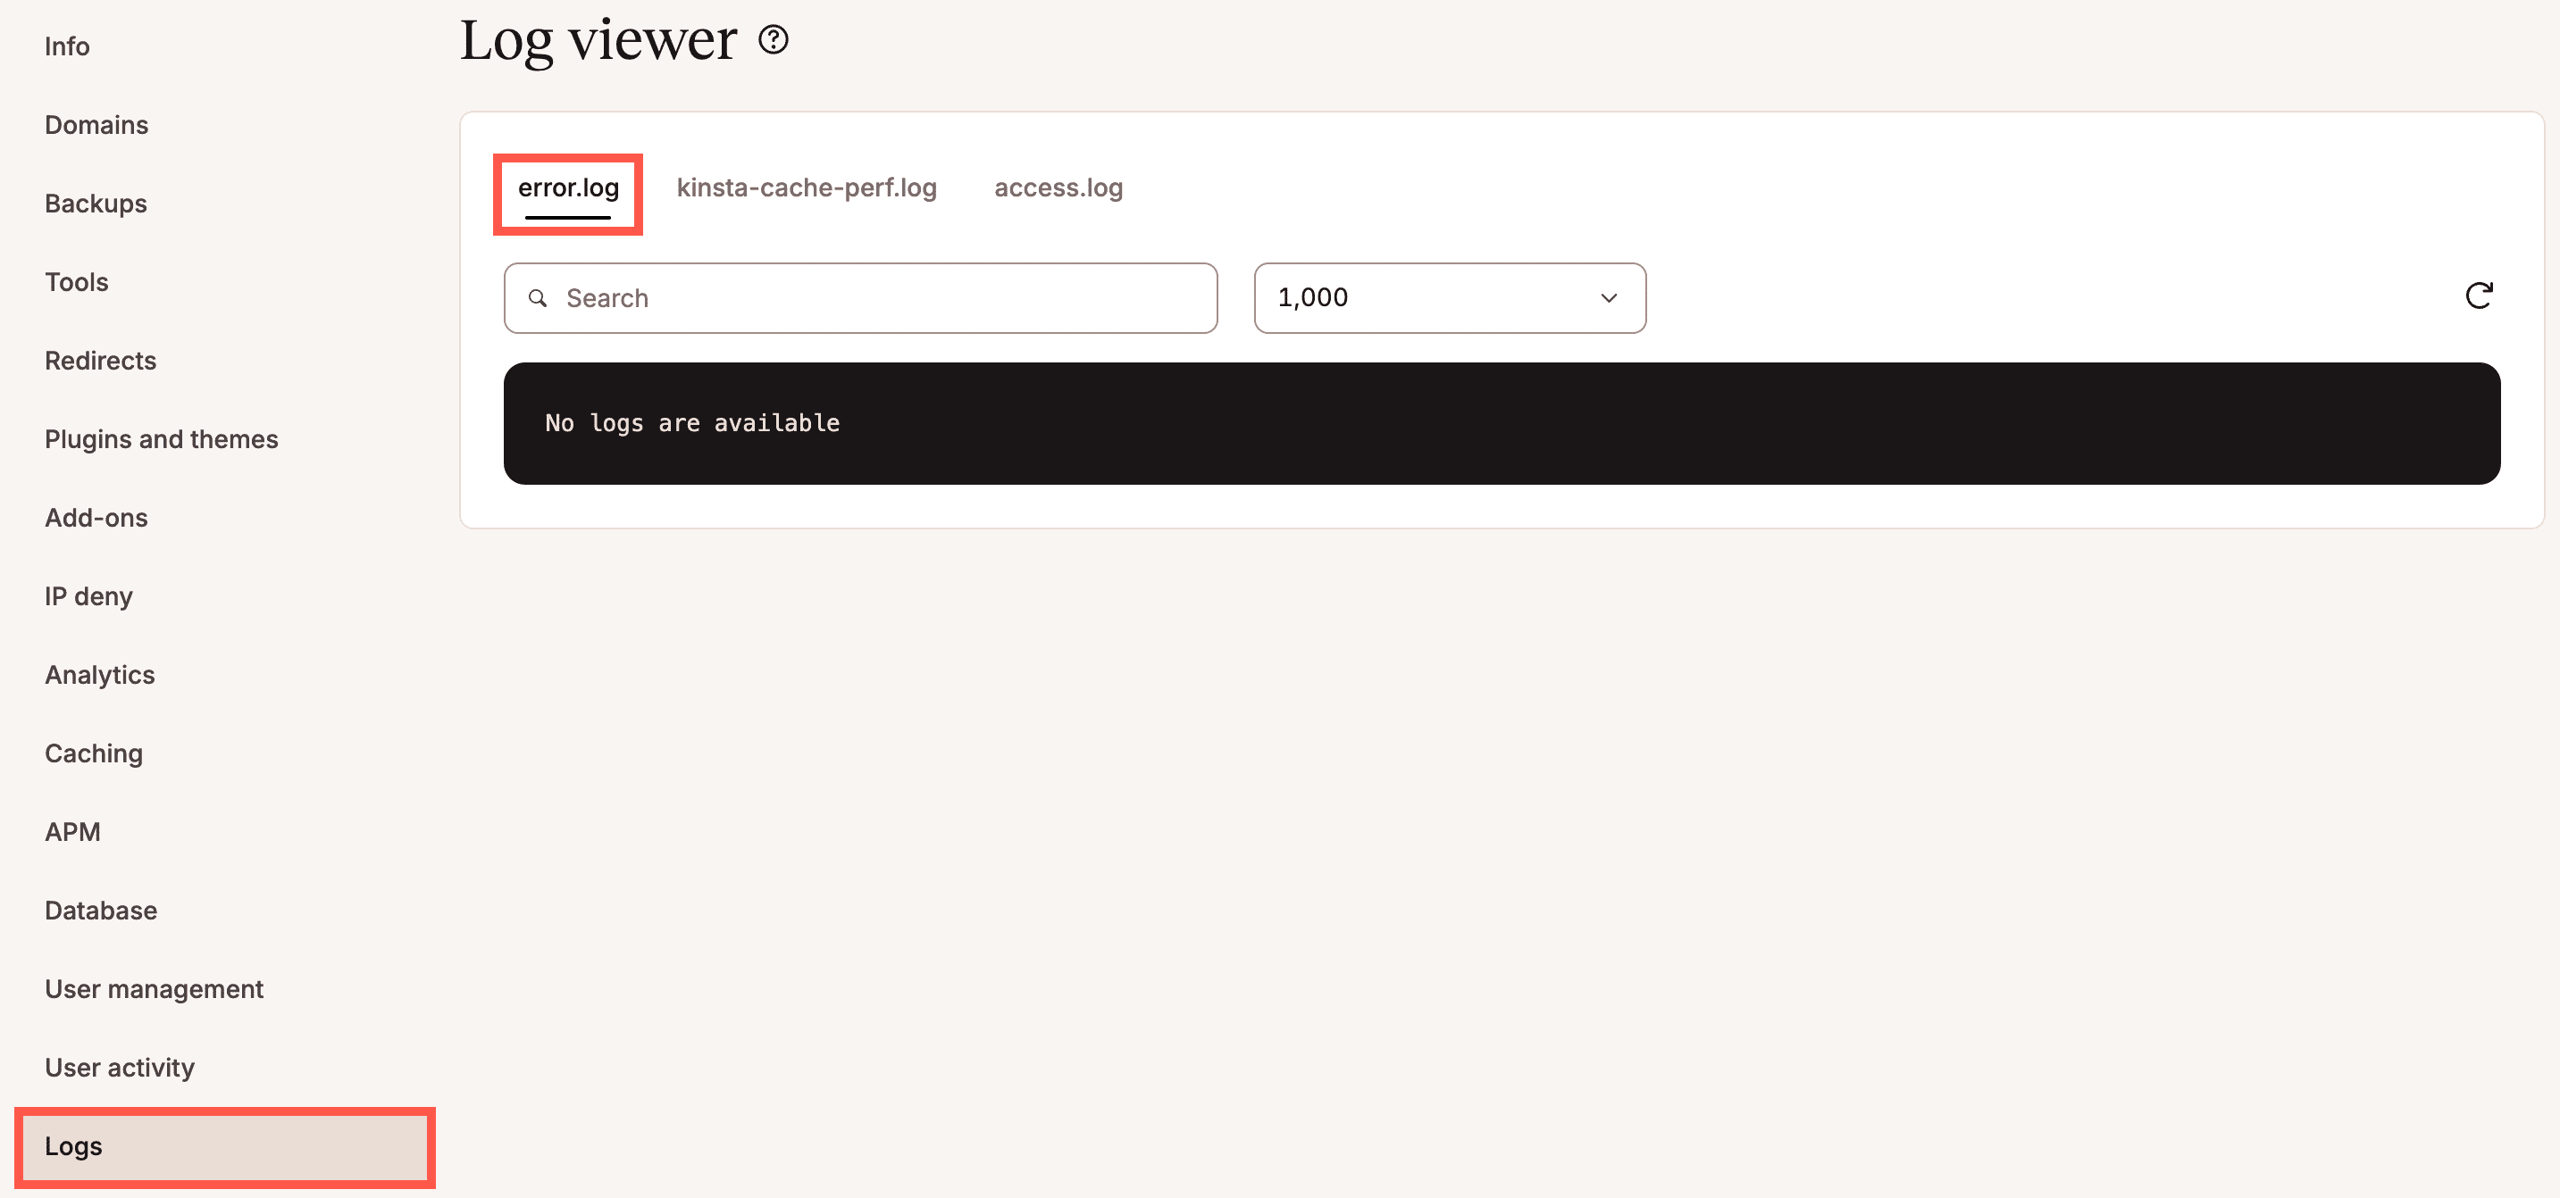Open the IP deny page

88,596
